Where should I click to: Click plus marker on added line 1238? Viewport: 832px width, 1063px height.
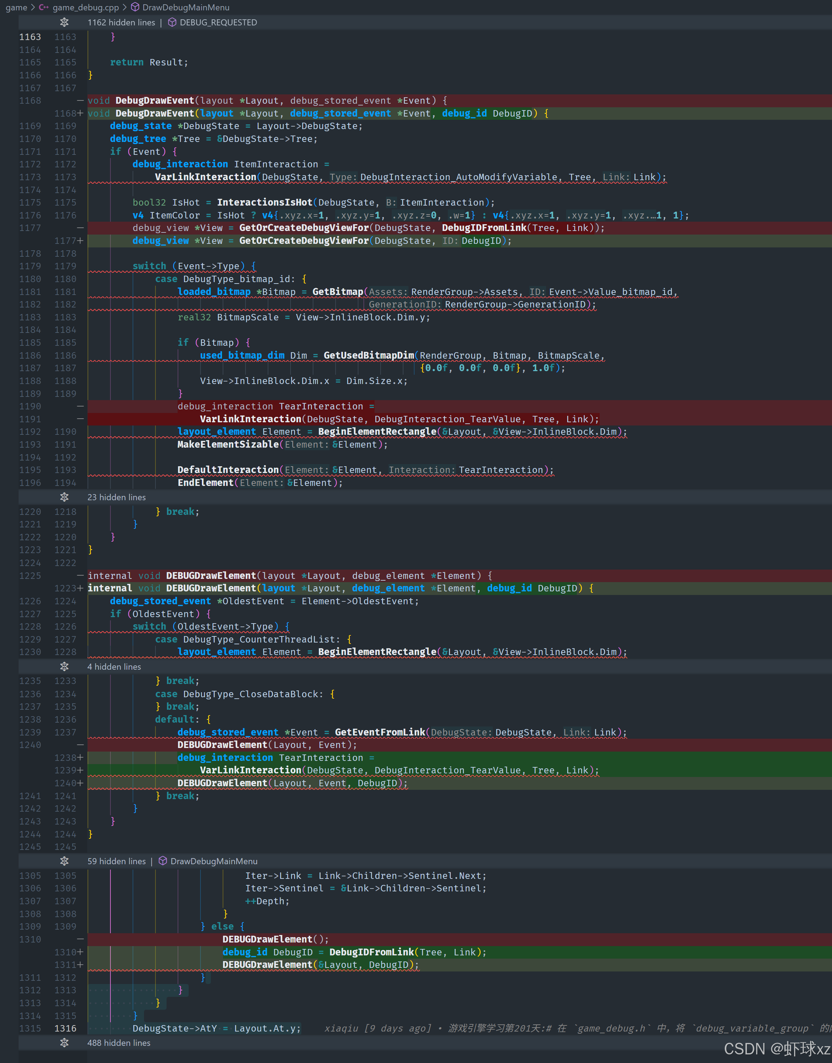pos(80,757)
